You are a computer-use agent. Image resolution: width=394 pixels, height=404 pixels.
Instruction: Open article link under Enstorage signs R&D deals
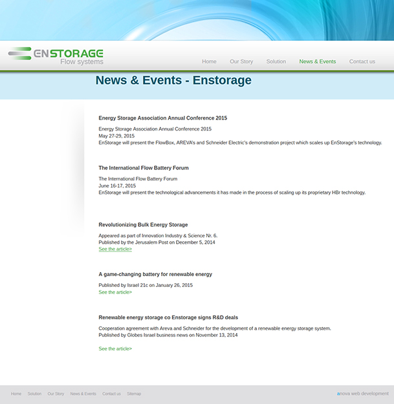pyautogui.click(x=115, y=348)
